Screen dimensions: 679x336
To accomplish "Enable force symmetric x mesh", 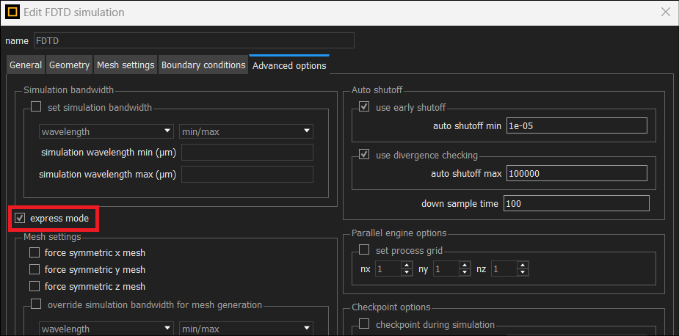I will [35, 252].
